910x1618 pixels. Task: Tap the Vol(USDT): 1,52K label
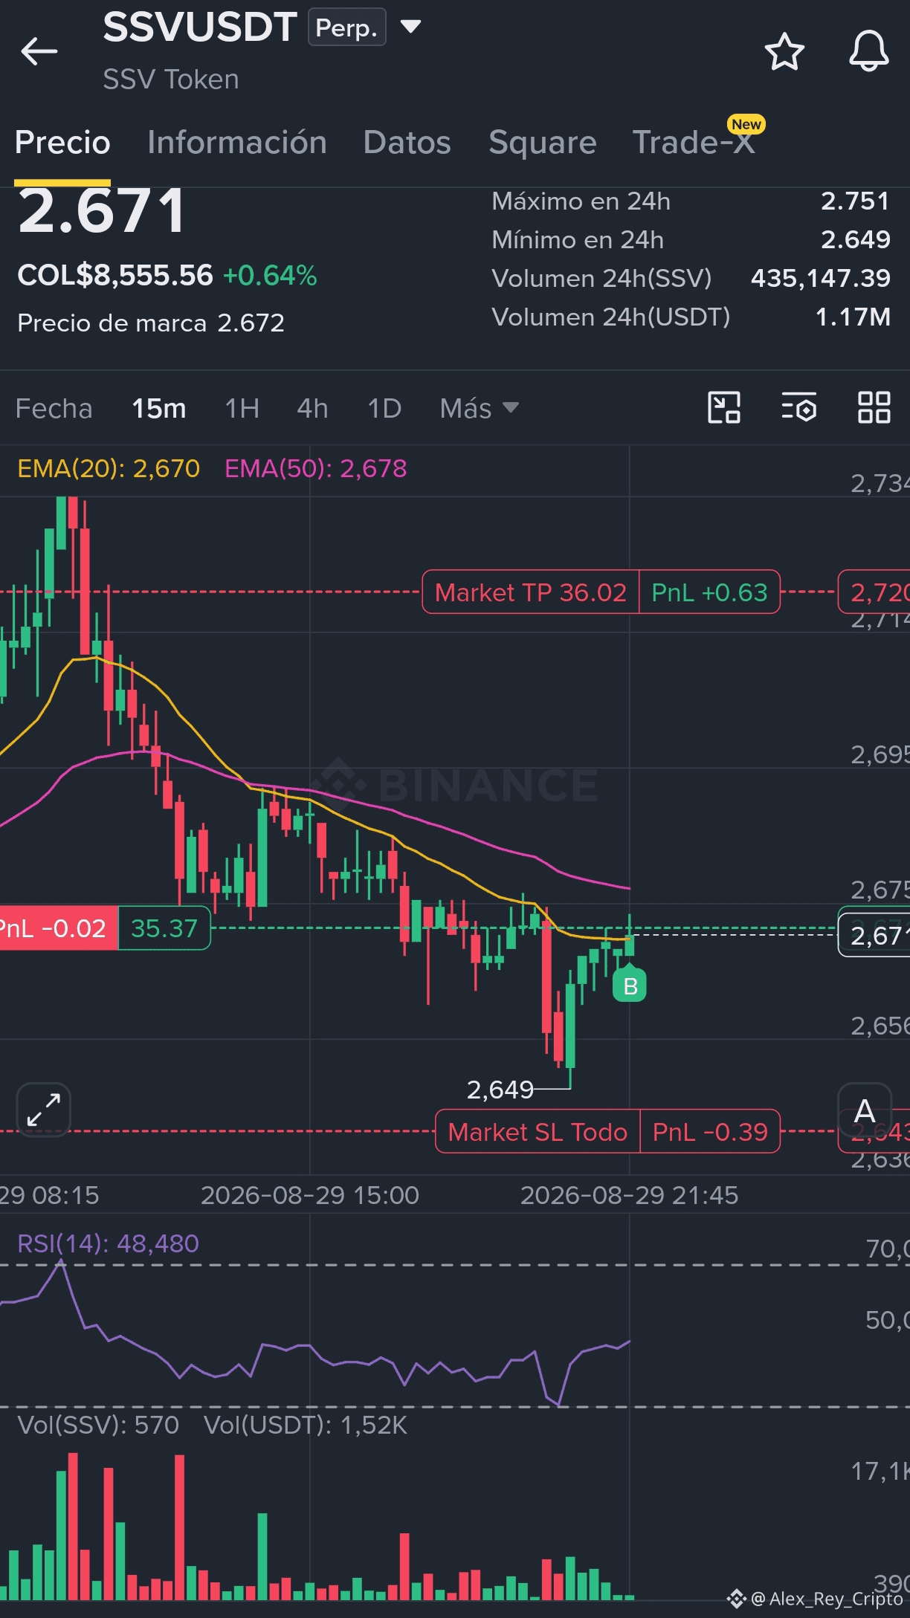(x=306, y=1425)
